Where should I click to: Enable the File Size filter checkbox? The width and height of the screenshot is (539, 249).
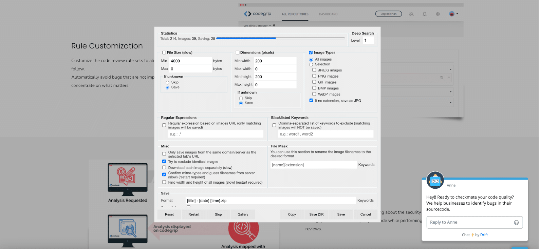[164, 53]
